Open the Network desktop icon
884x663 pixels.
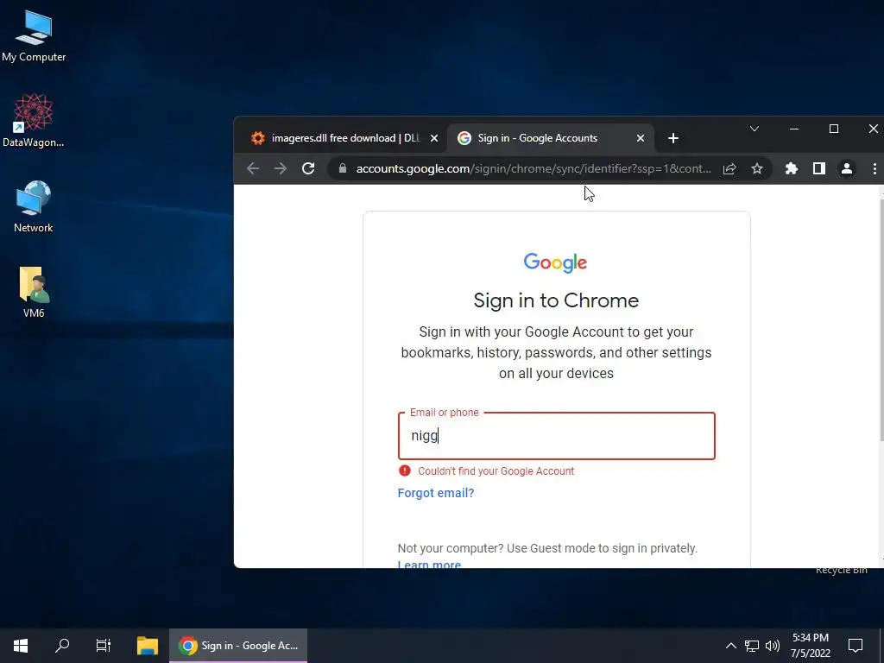(x=34, y=206)
